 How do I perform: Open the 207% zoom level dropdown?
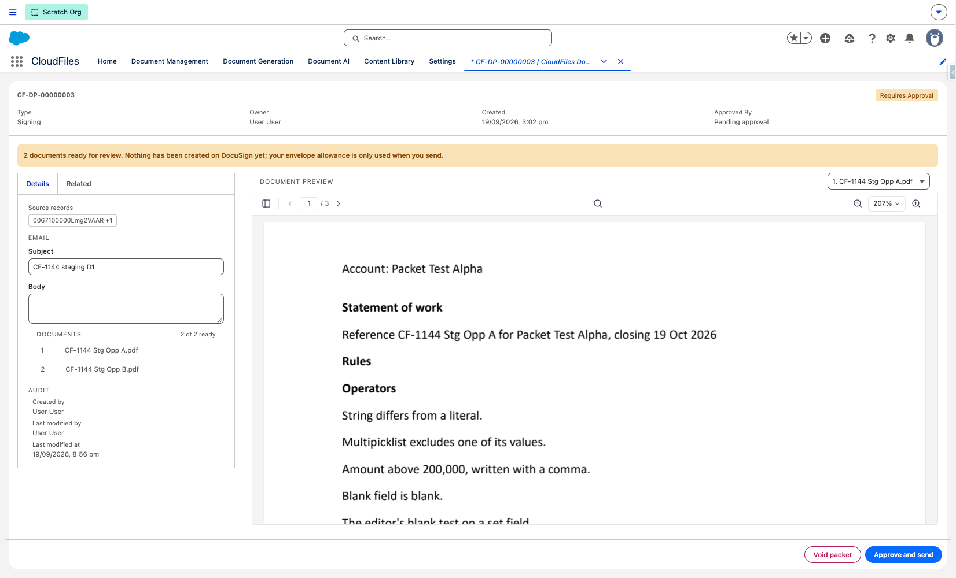click(x=887, y=203)
